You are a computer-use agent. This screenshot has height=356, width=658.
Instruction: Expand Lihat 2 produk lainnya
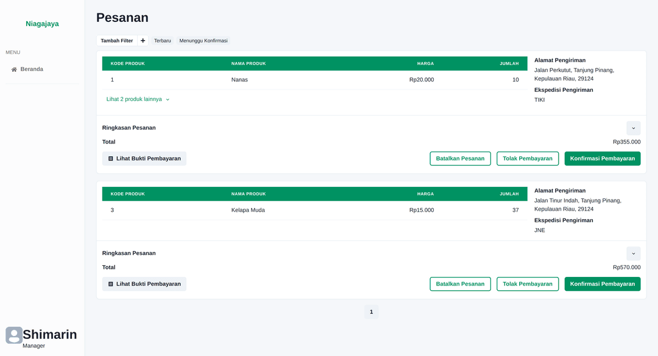pos(138,99)
